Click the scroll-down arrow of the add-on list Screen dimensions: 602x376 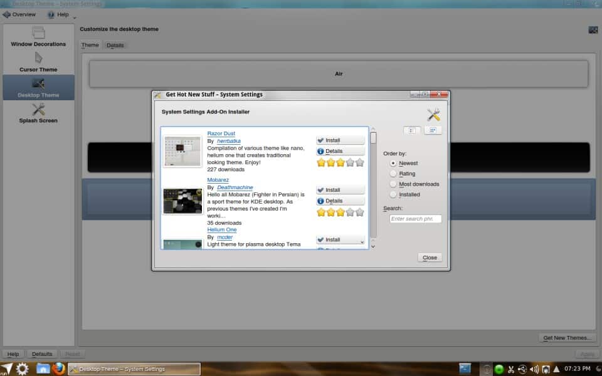[x=373, y=247]
